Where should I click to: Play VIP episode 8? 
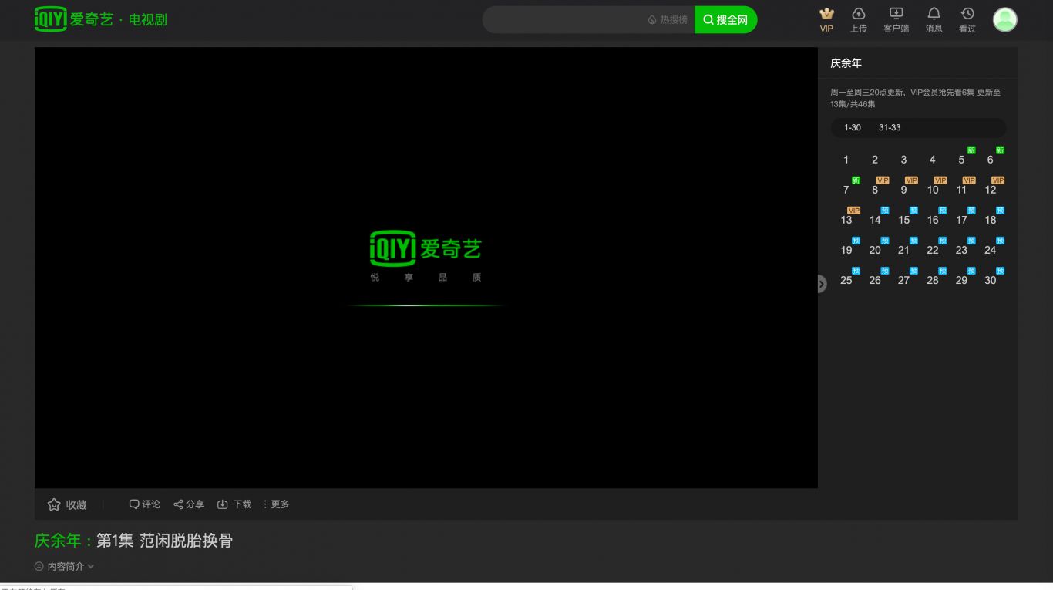(875, 190)
